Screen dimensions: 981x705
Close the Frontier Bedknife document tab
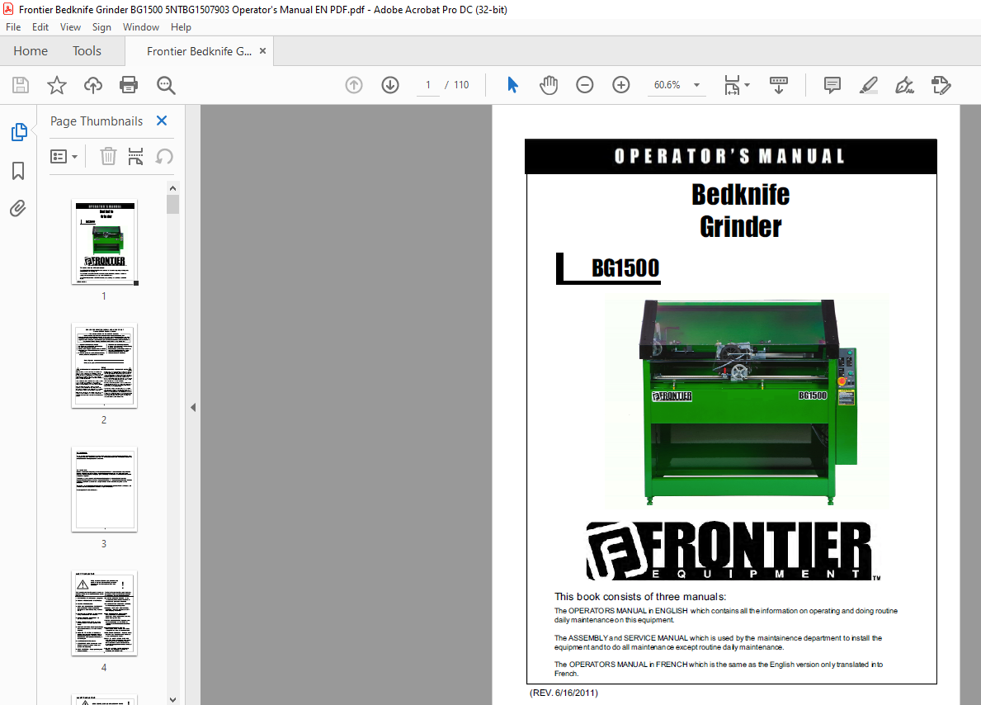click(262, 50)
